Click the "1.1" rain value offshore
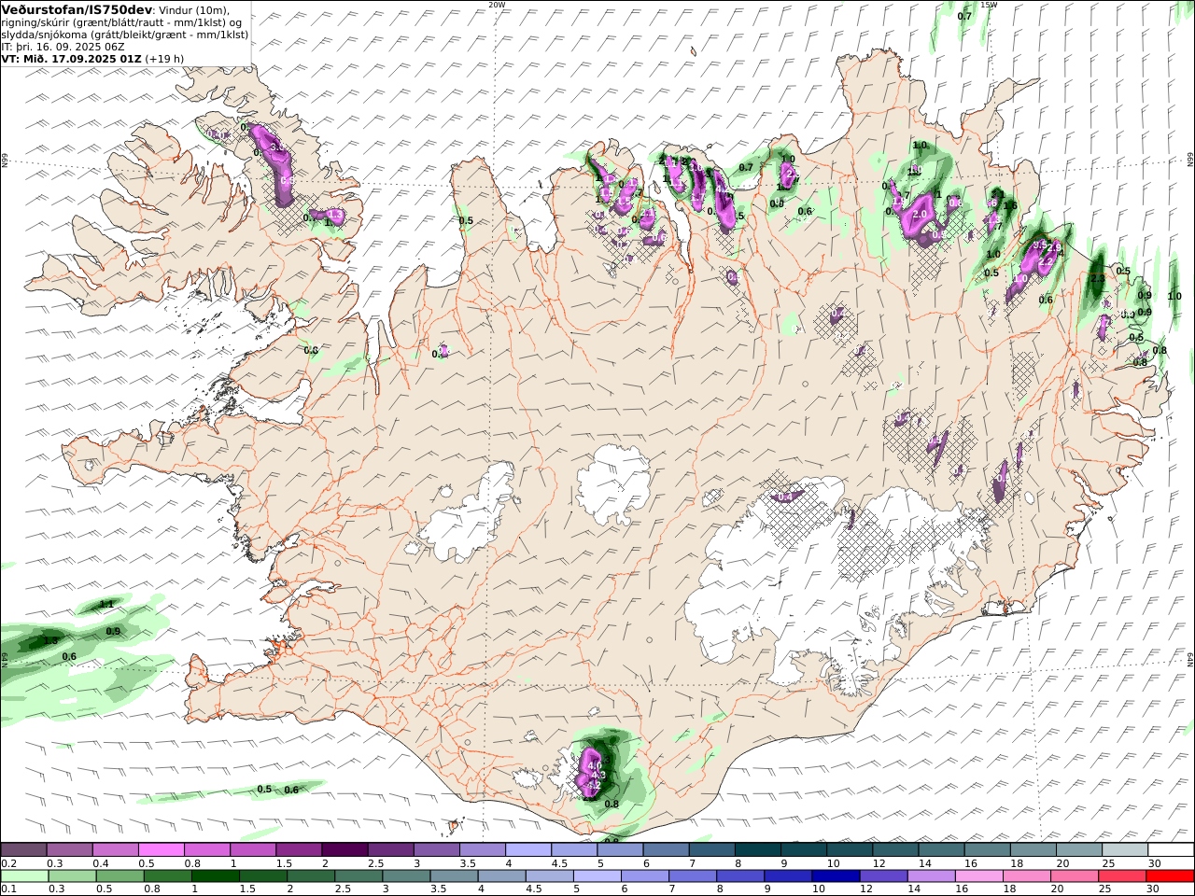Viewport: 1195px width, 896px height. point(106,605)
